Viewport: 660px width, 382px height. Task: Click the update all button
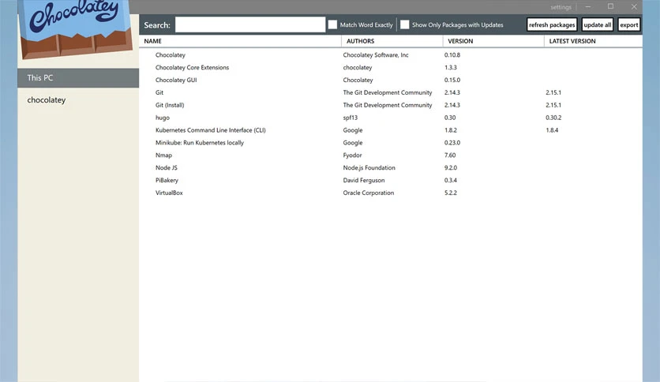point(598,24)
